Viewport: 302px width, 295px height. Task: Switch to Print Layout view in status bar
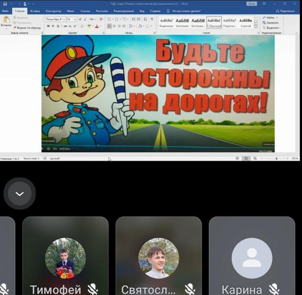[x=246, y=158]
